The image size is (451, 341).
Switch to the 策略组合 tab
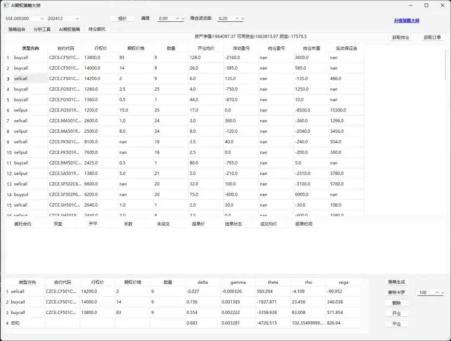coord(17,29)
